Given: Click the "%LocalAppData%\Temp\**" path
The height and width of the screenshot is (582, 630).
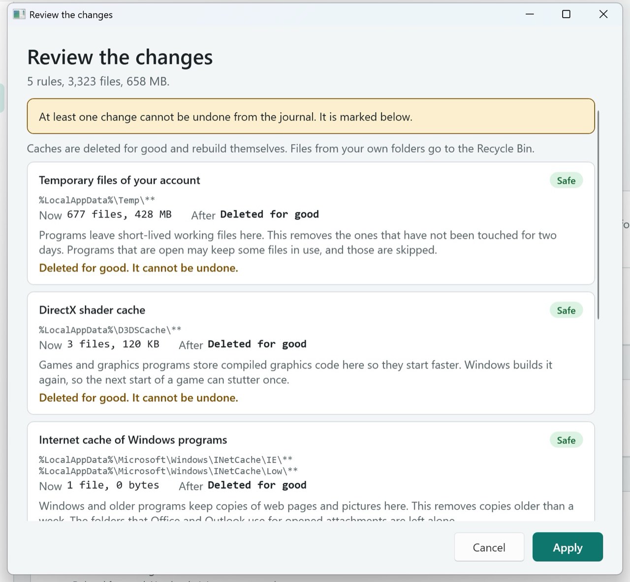Looking at the screenshot, I should pyautogui.click(x=97, y=200).
